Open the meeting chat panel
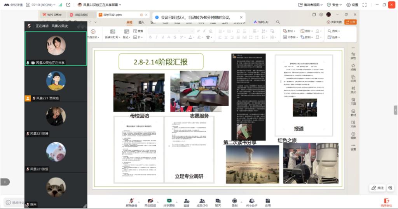398x209 pixels. pos(218,201)
